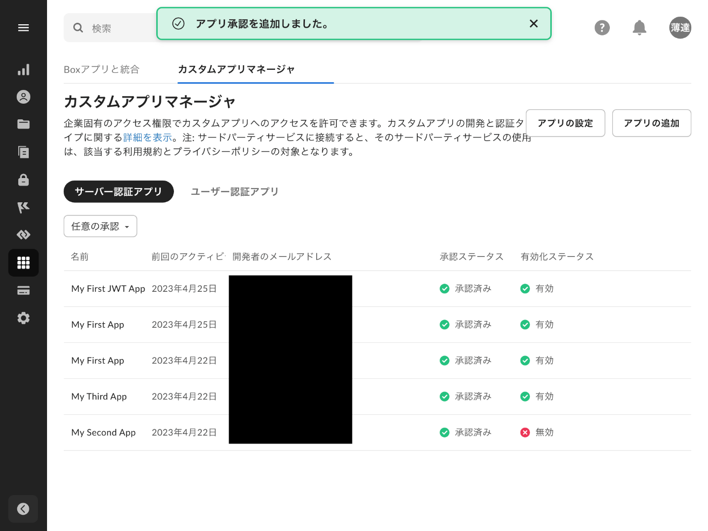Open the help question mark icon
This screenshot has height=531, width=708.
click(x=602, y=28)
